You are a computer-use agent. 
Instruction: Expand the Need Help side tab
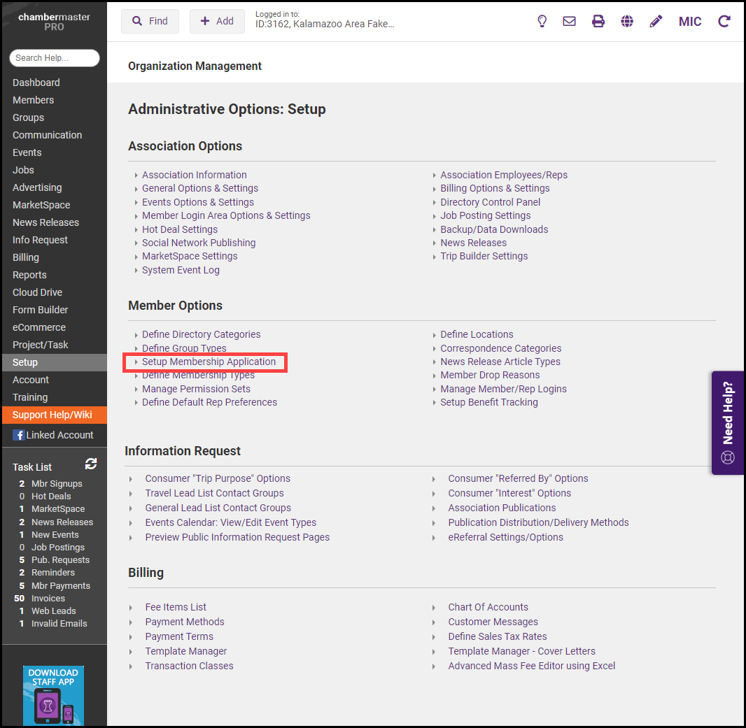click(x=728, y=422)
